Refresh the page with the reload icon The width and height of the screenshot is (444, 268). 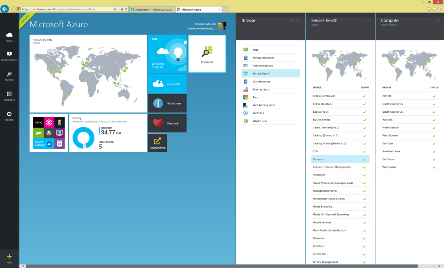click(x=126, y=10)
